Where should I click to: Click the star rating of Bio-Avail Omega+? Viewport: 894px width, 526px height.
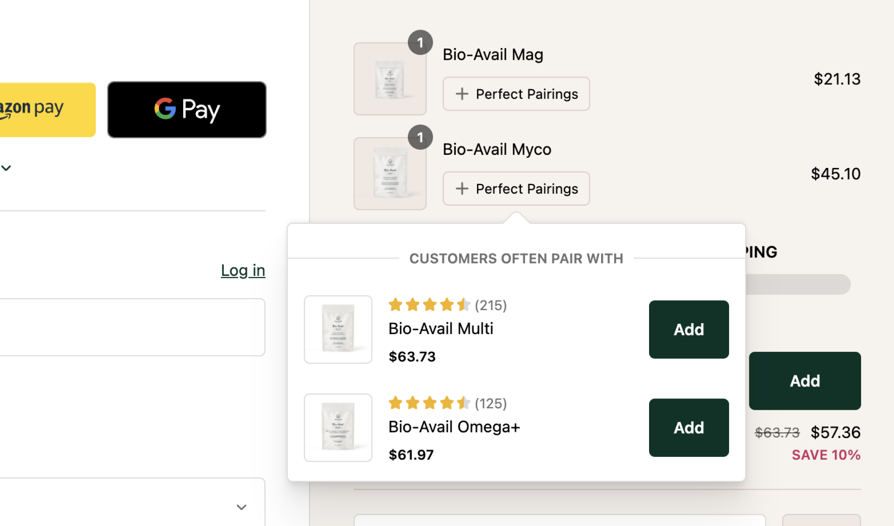429,403
